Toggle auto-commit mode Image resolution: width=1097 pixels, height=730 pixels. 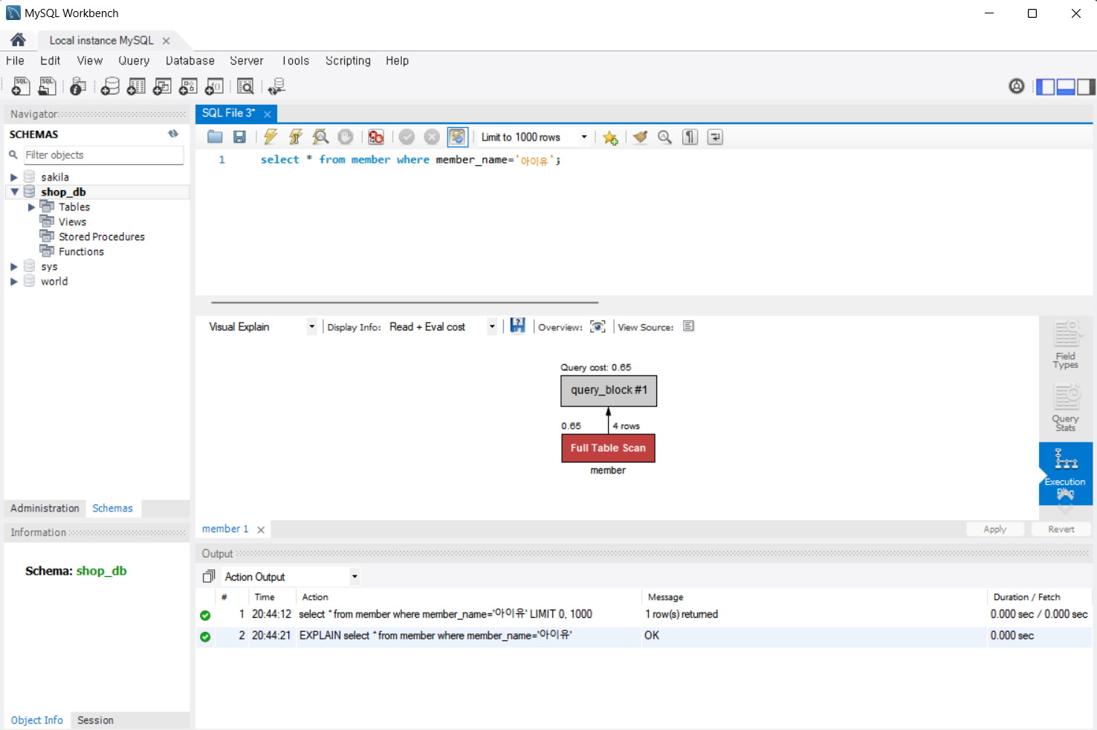pyautogui.click(x=457, y=137)
